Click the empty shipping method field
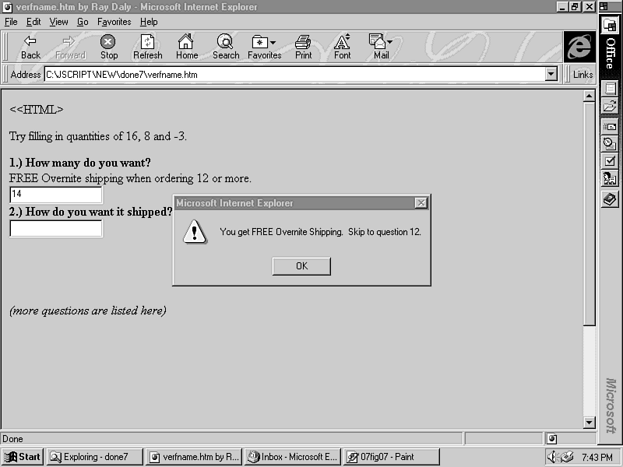Image resolution: width=623 pixels, height=467 pixels. pyautogui.click(x=55, y=229)
